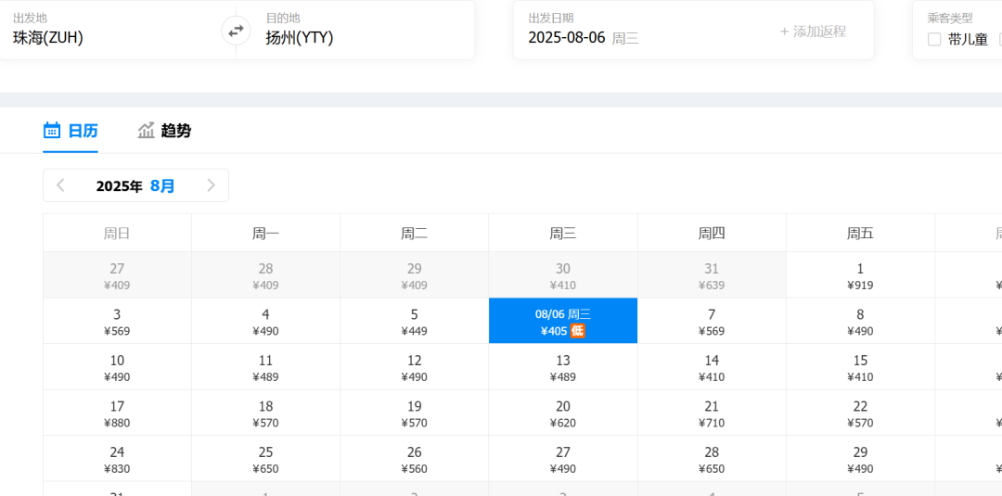Select July 28 priced ¥409

[266, 275]
